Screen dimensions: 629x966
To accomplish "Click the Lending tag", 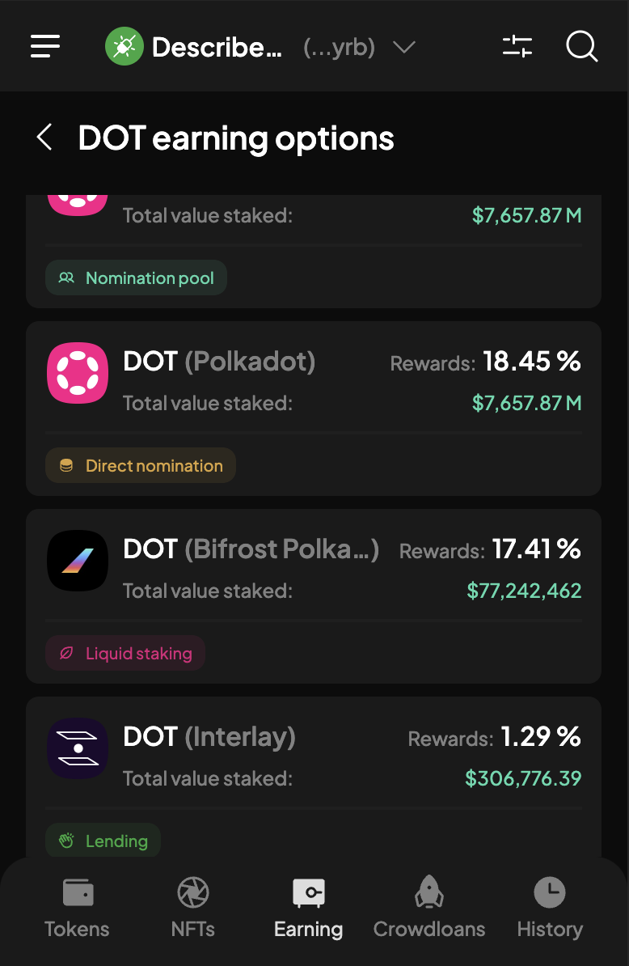I will [x=103, y=841].
